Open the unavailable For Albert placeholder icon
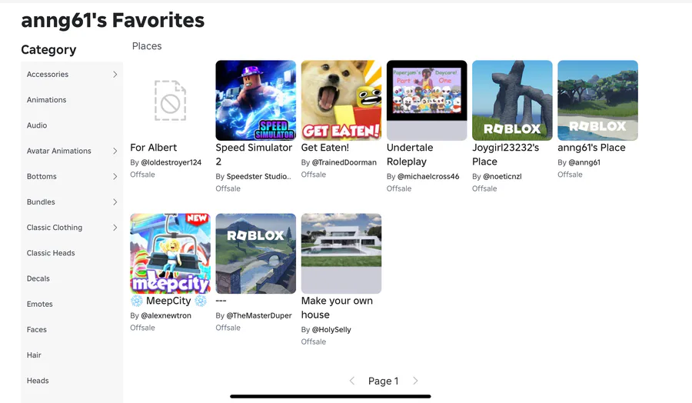This screenshot has width=692, height=403. pyautogui.click(x=170, y=101)
